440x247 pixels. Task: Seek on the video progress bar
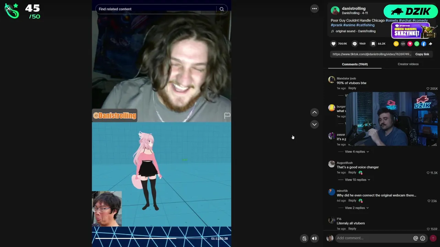tap(152, 238)
